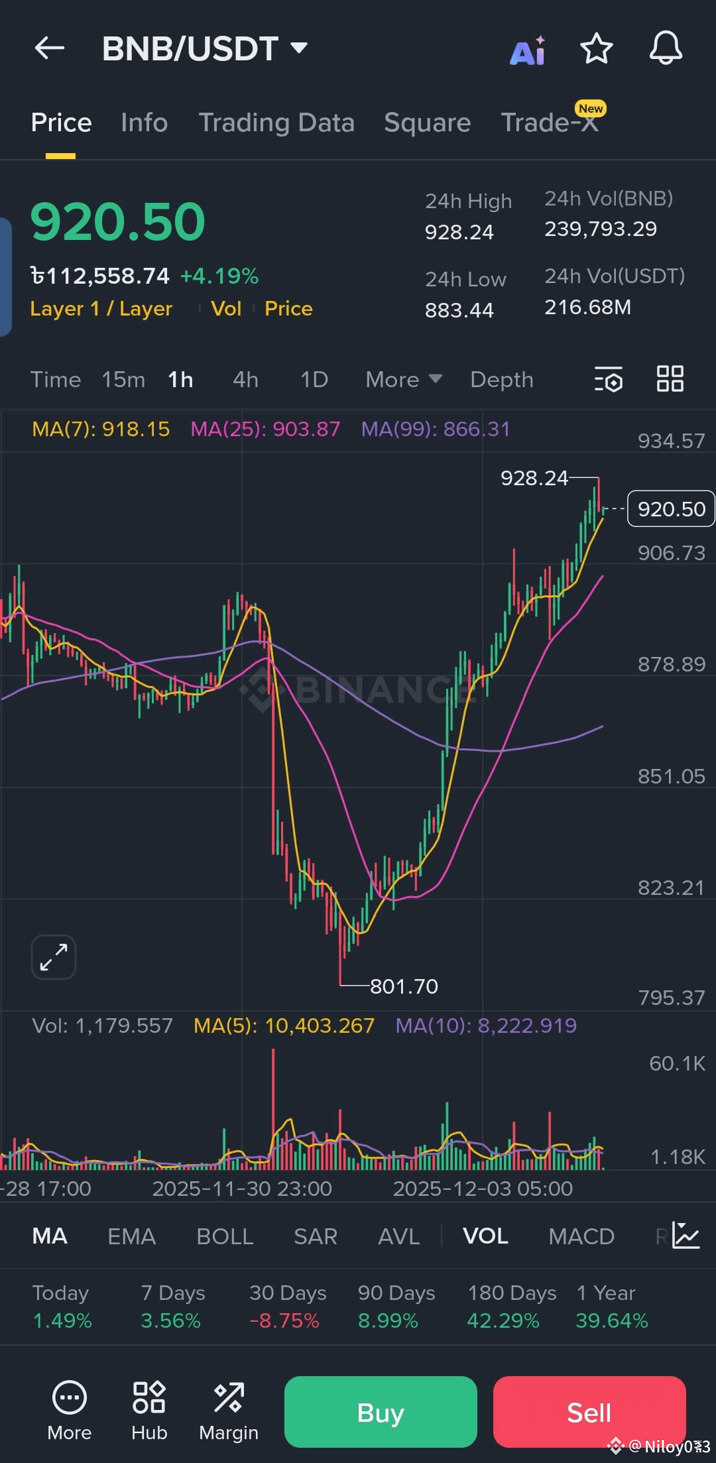Tap the 24h Vol(BNB) value 239,793.29
The width and height of the screenshot is (716, 1463).
(x=601, y=229)
